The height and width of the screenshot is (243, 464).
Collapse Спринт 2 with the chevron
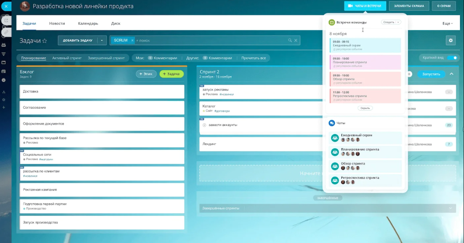[452, 74]
